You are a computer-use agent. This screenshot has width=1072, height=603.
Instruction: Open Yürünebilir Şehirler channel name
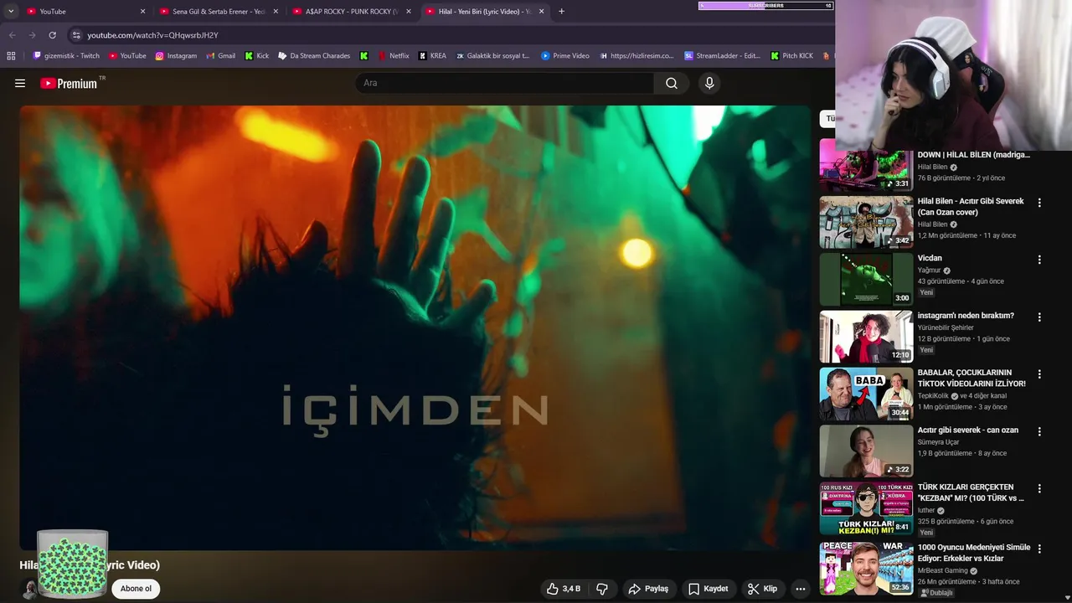(x=946, y=327)
